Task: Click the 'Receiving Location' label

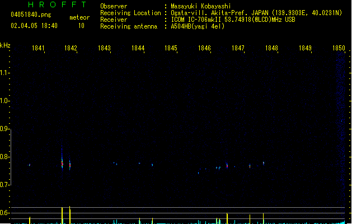Action: (x=130, y=13)
